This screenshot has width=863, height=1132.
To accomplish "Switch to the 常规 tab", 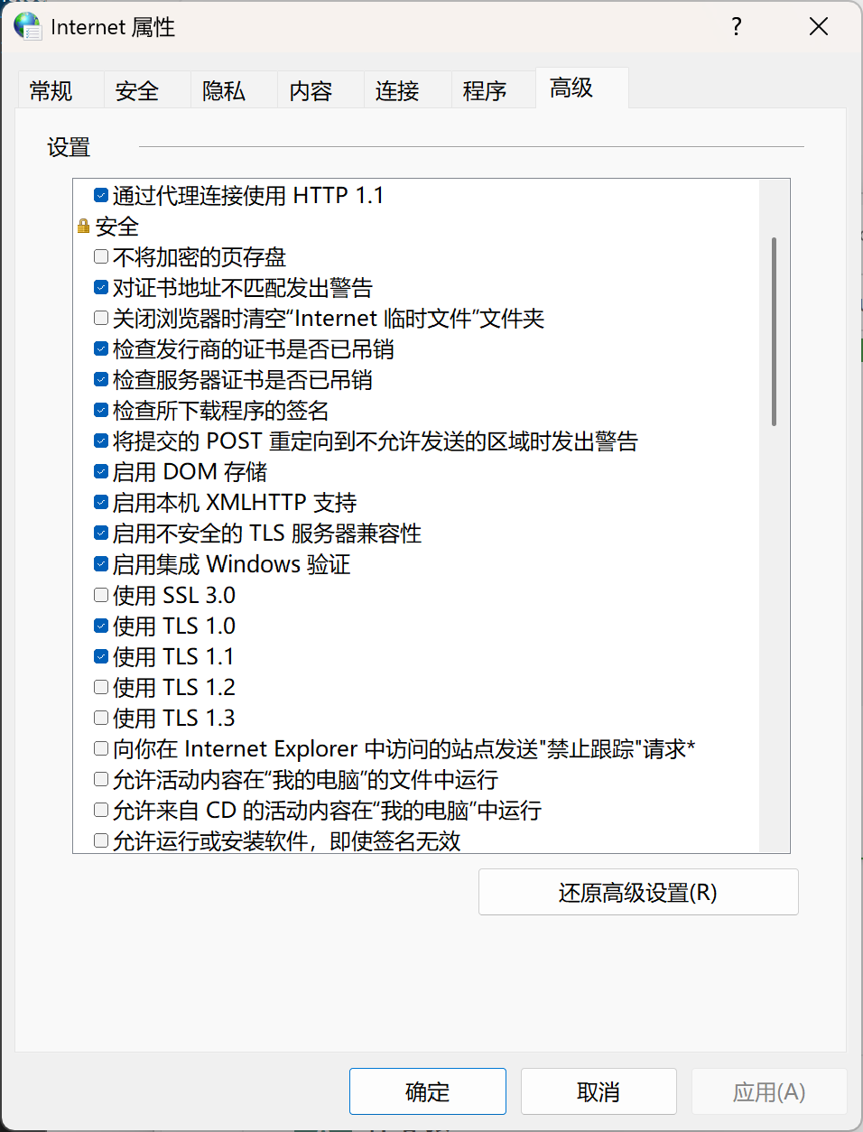I will [51, 90].
